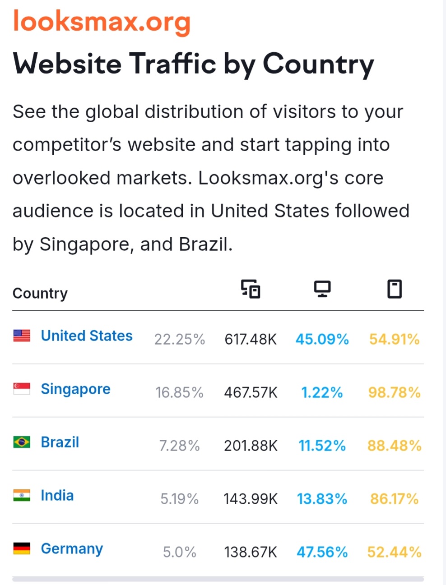Click the Germany flag icon
The width and height of the screenshot is (446, 585).
22,548
